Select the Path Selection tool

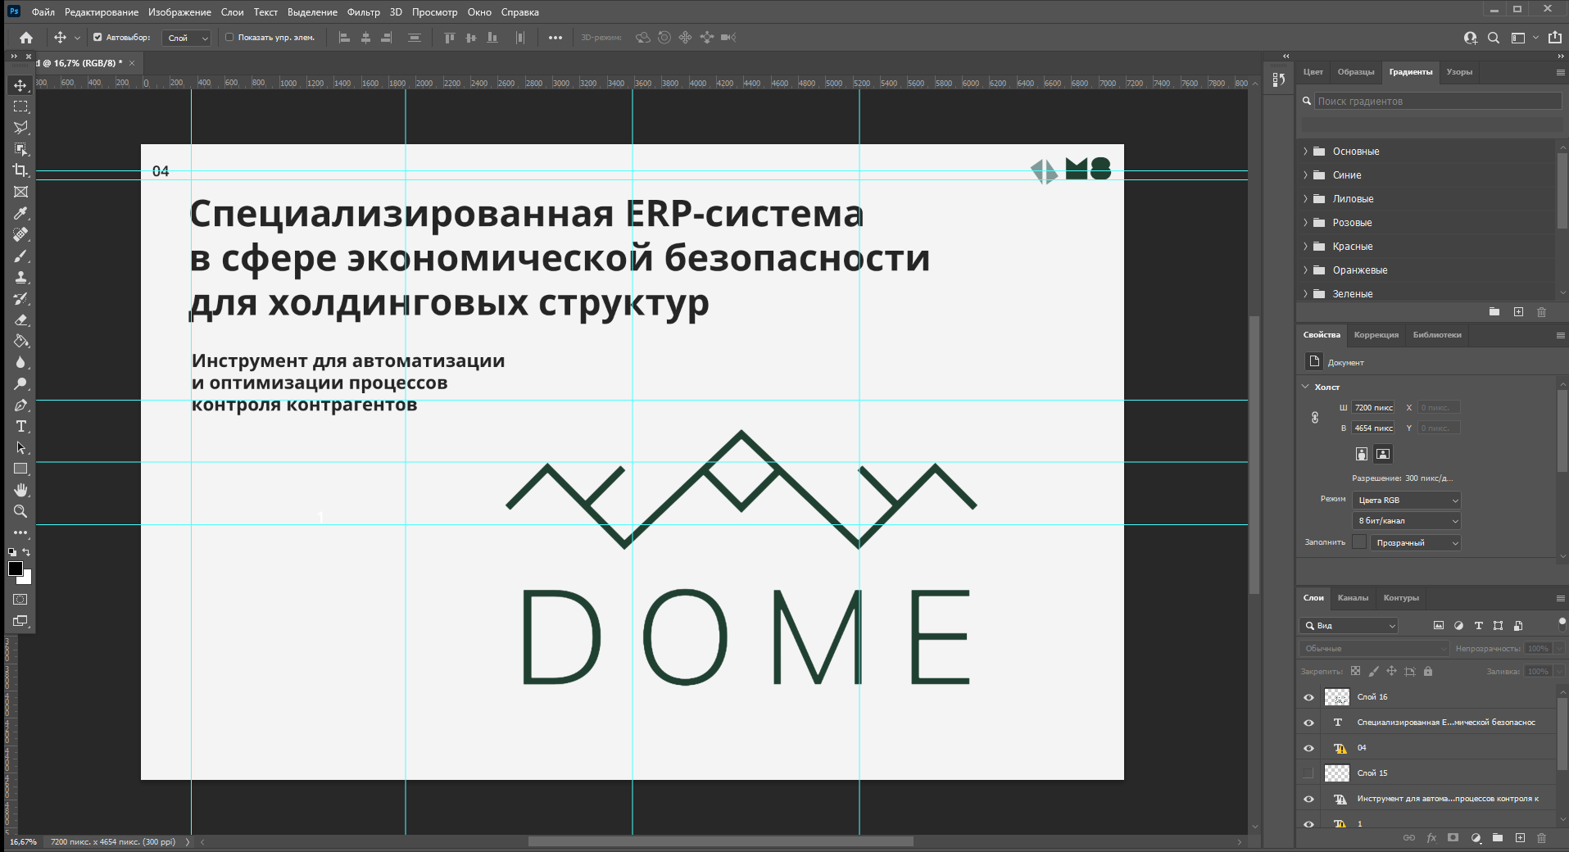(20, 447)
